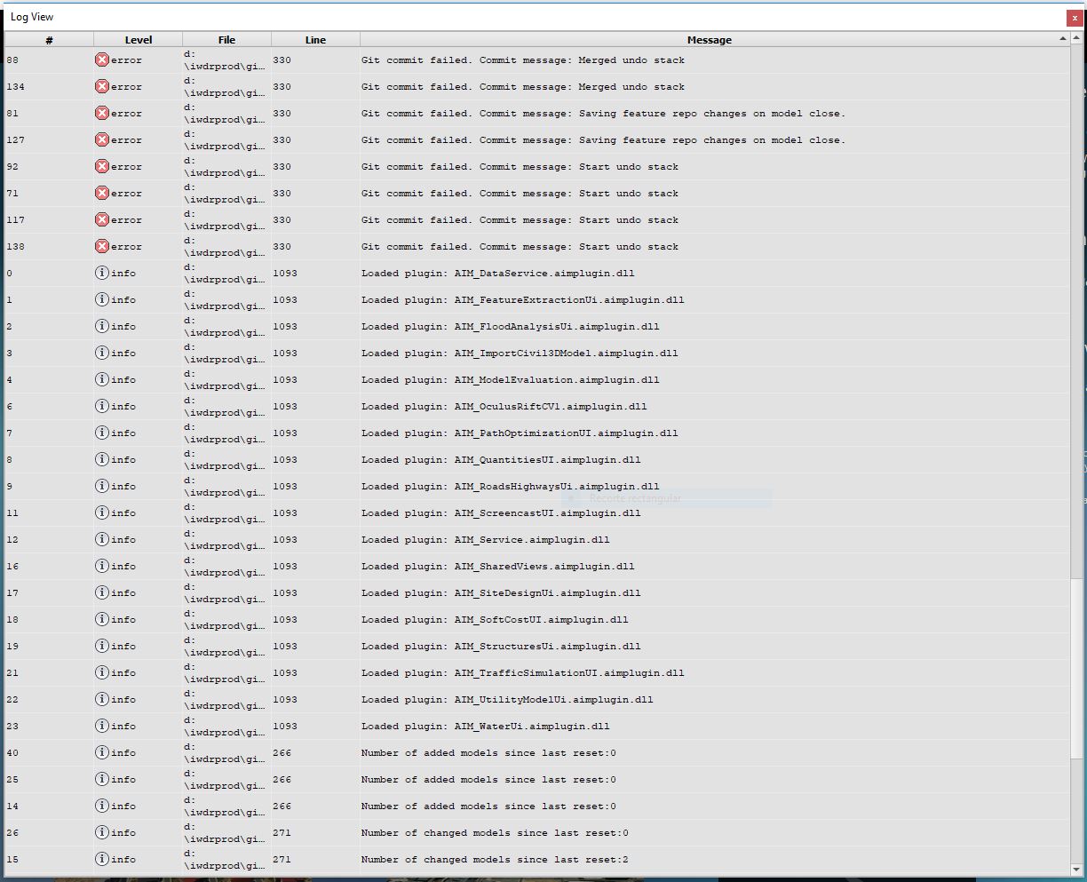
Task: Select message 'Loaded plugin: AIM_UtilityModelUi.aimplugin.dll'
Action: tap(507, 699)
